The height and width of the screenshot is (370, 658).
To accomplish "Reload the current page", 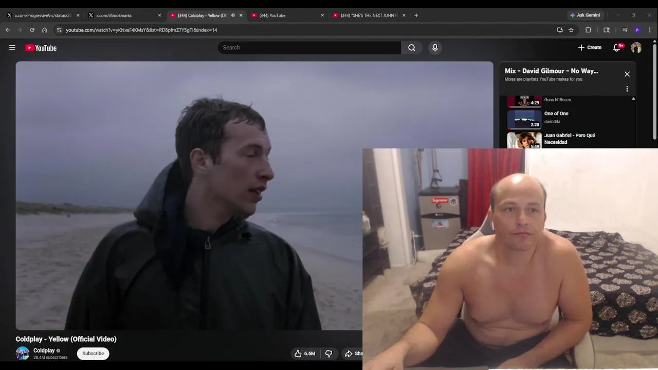I will click(x=32, y=30).
